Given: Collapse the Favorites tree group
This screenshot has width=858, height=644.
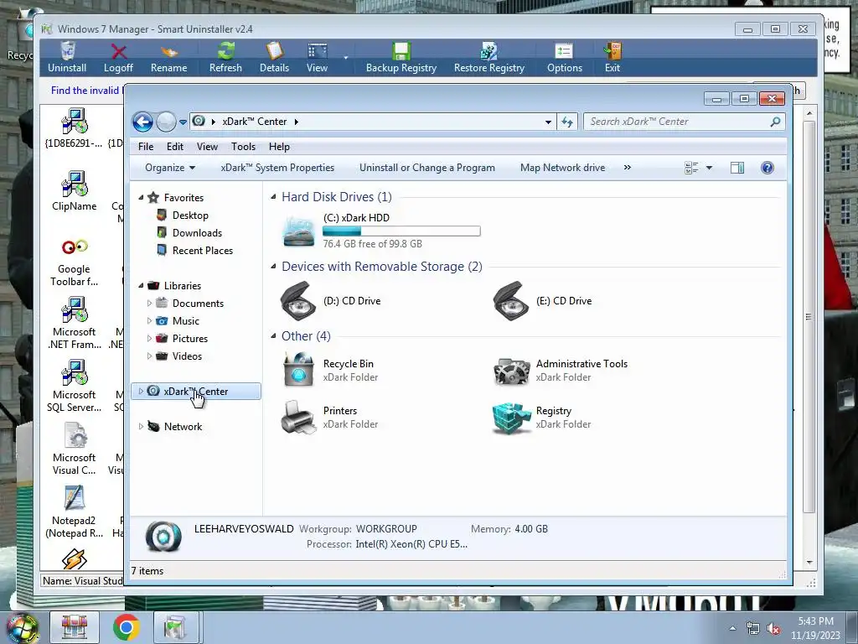Looking at the screenshot, I should click(x=141, y=198).
